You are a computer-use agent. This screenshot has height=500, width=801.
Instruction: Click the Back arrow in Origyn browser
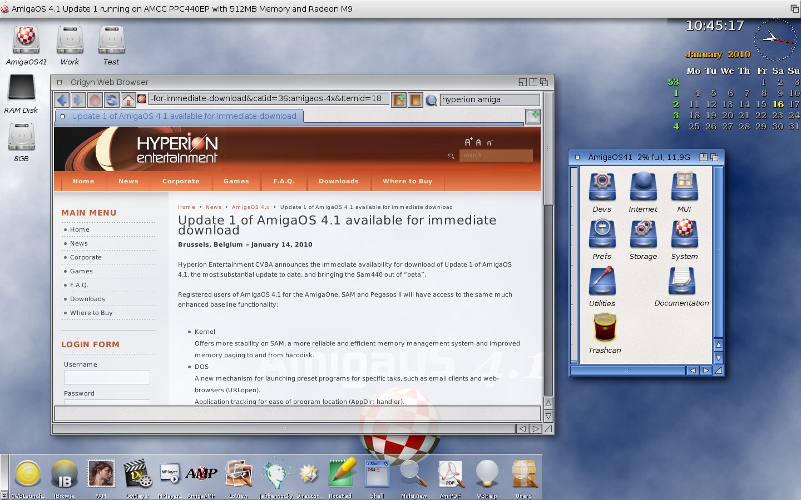pyautogui.click(x=62, y=100)
